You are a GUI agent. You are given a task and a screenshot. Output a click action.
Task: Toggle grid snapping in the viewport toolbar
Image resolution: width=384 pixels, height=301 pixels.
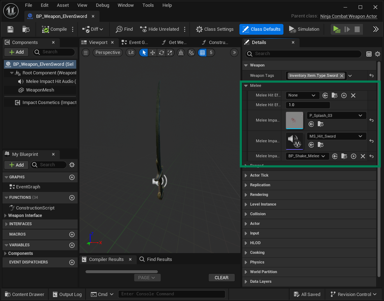click(202, 53)
